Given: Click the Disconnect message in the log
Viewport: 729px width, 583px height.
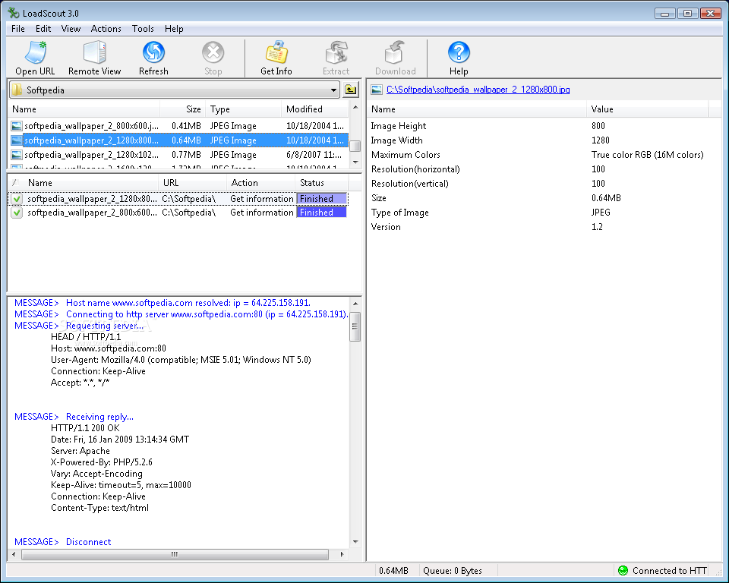Looking at the screenshot, I should click(88, 541).
